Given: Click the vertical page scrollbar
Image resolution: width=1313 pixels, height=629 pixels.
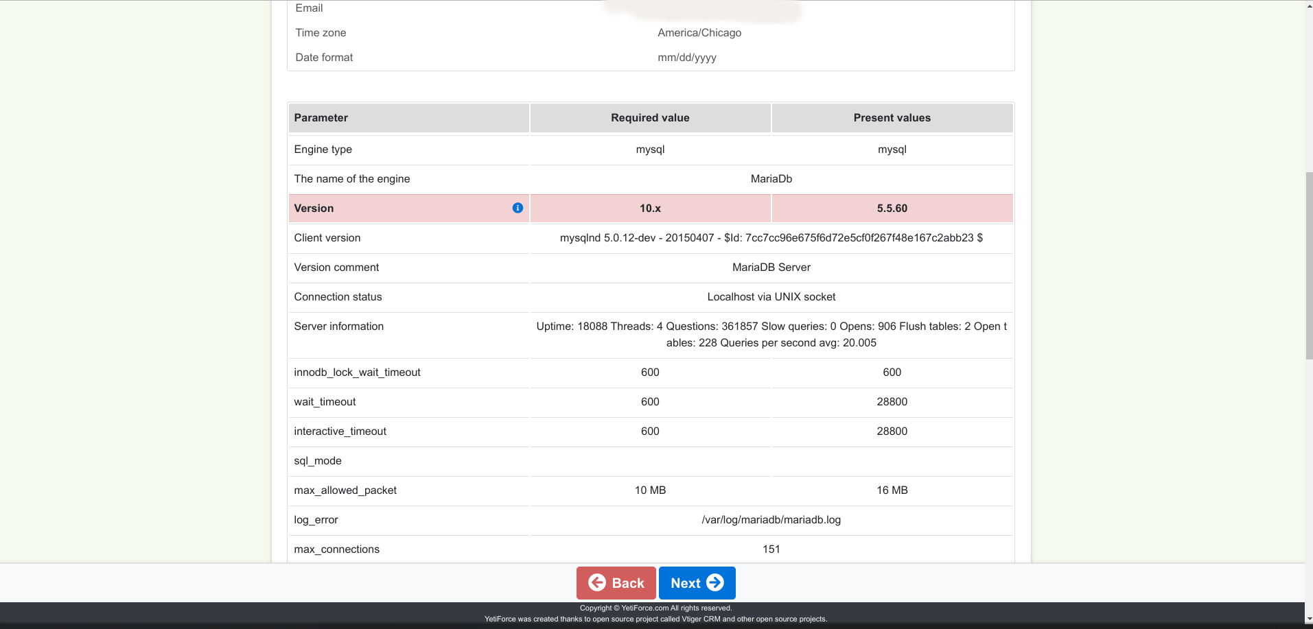Looking at the screenshot, I should tap(1309, 265).
